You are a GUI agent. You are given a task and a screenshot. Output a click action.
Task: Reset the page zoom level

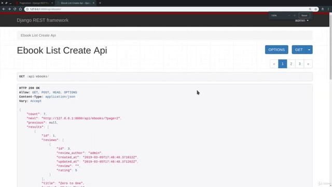(305, 16)
